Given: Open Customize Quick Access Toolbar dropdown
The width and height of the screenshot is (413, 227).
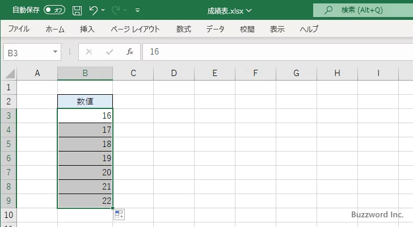Looking at the screenshot, I should pyautogui.click(x=137, y=10).
